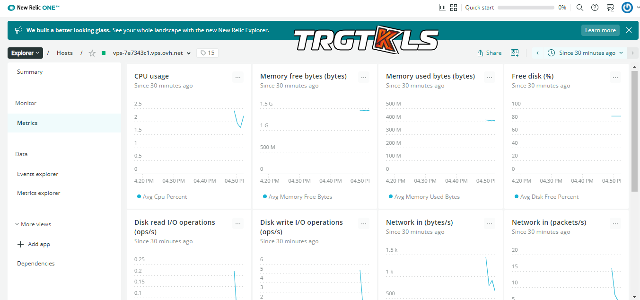The image size is (640, 300).
Task: Open the feedback chat icon
Action: tap(610, 8)
